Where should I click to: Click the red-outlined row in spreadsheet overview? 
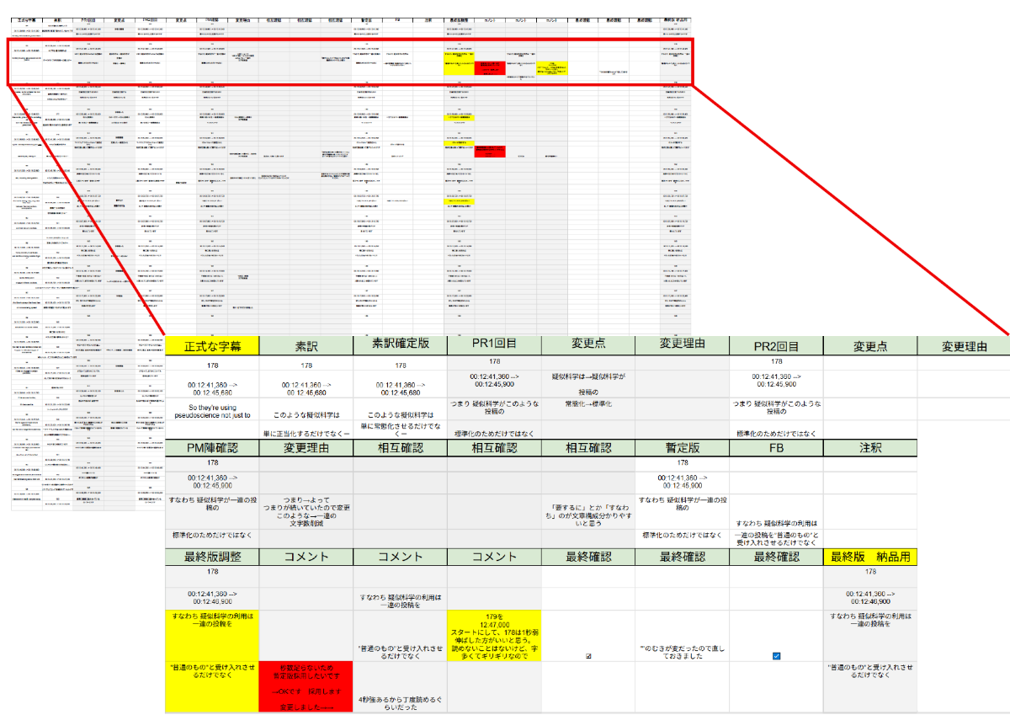coord(349,61)
